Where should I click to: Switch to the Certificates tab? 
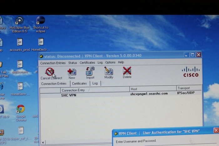coord(79,84)
